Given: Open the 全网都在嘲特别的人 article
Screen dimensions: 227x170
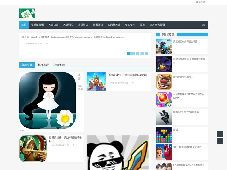Looking at the screenshot, I should coord(183,77).
